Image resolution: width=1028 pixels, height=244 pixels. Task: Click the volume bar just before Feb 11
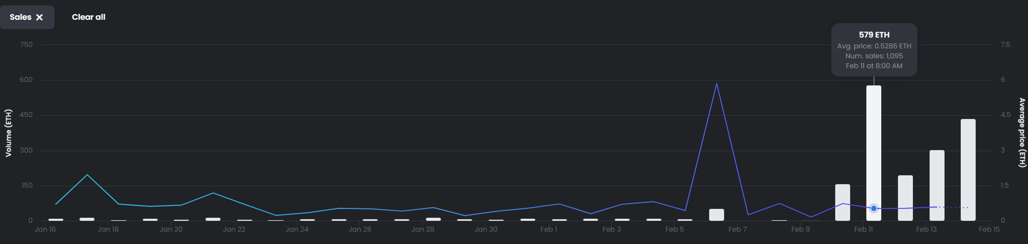pyautogui.click(x=843, y=203)
